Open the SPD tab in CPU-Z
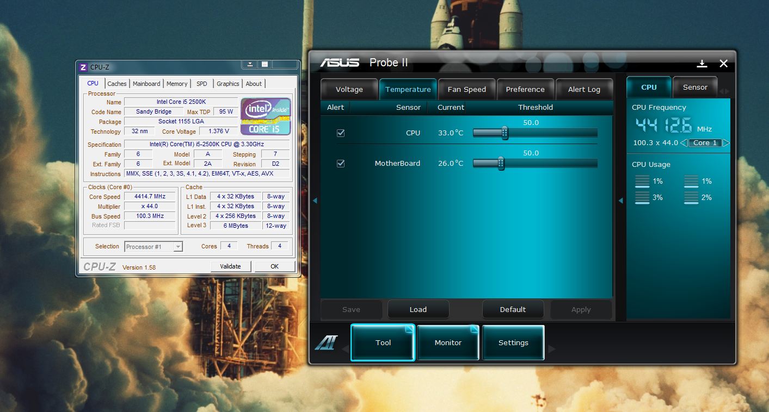 [202, 84]
